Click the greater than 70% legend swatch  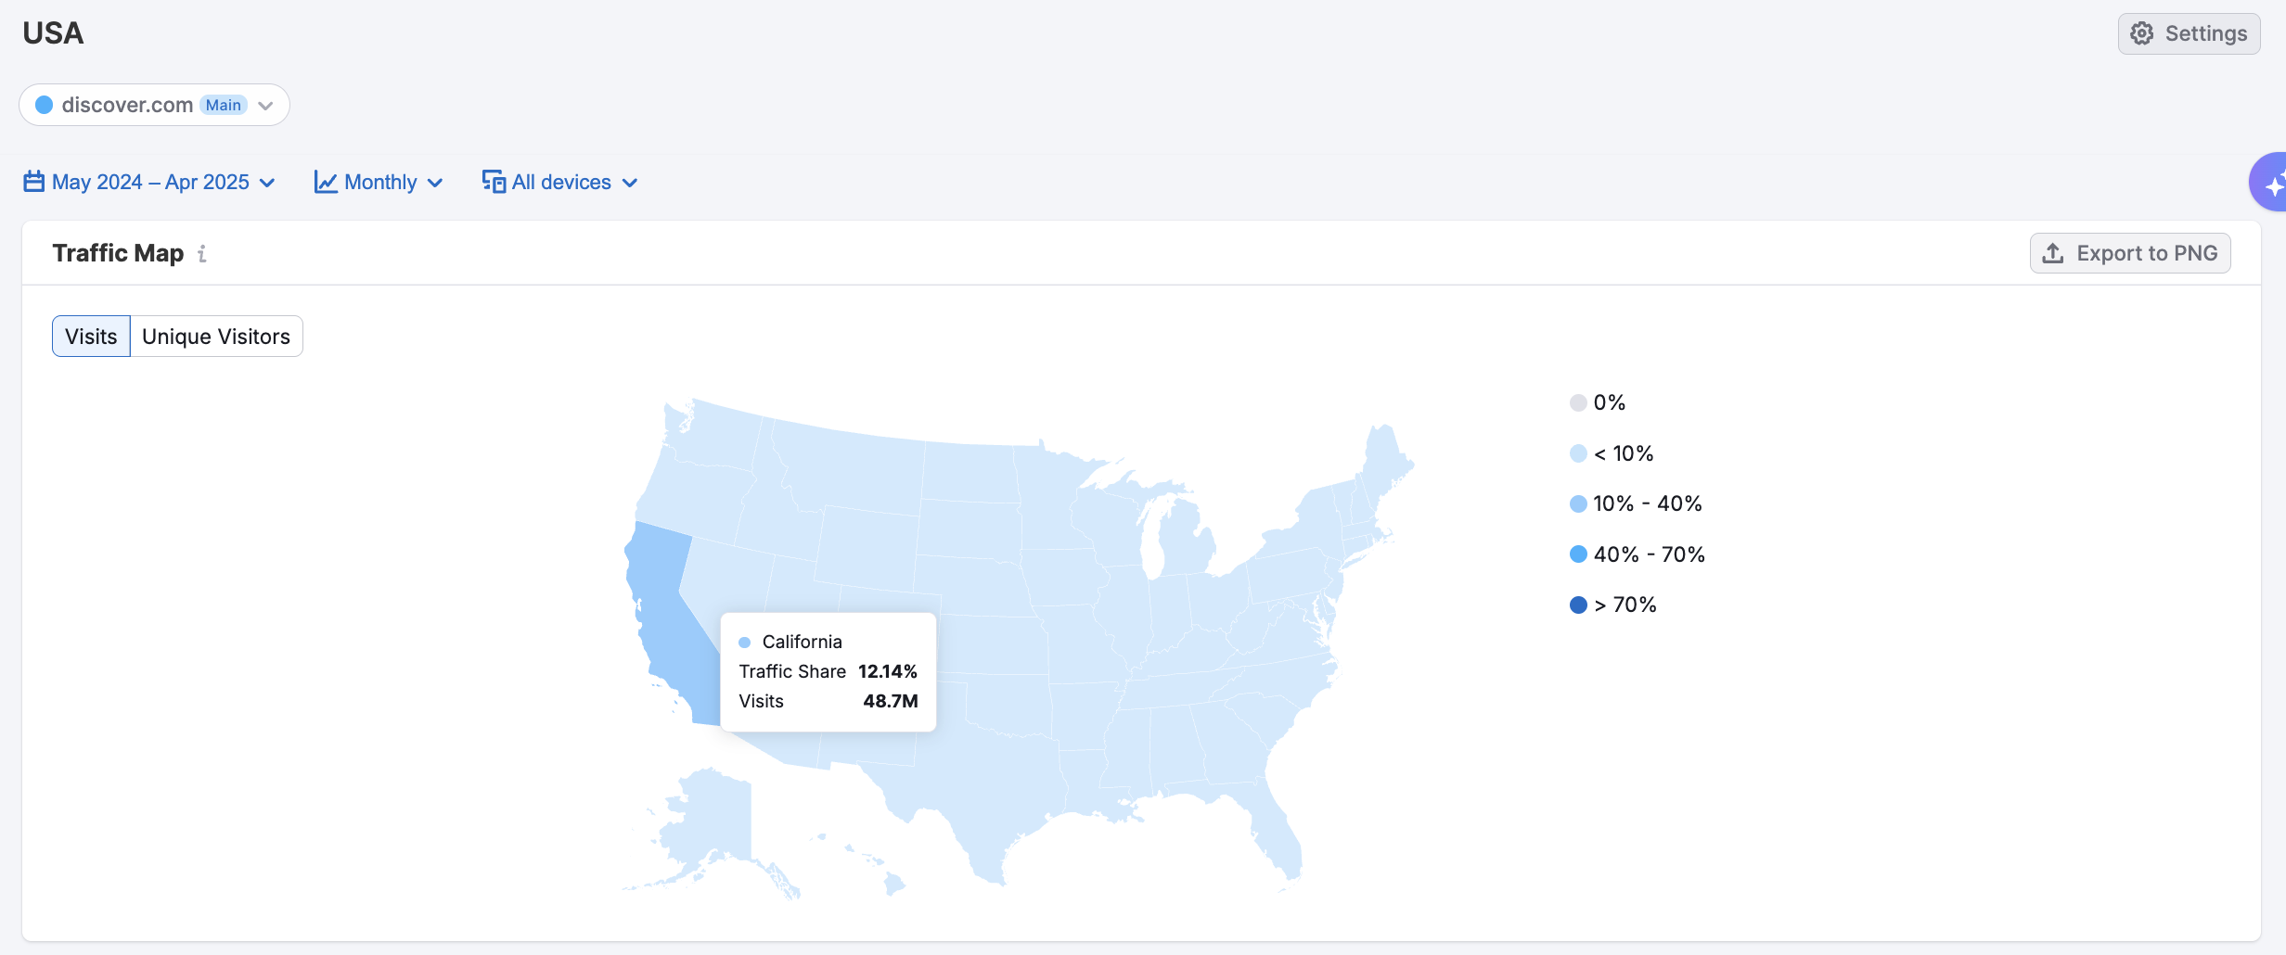(1578, 605)
